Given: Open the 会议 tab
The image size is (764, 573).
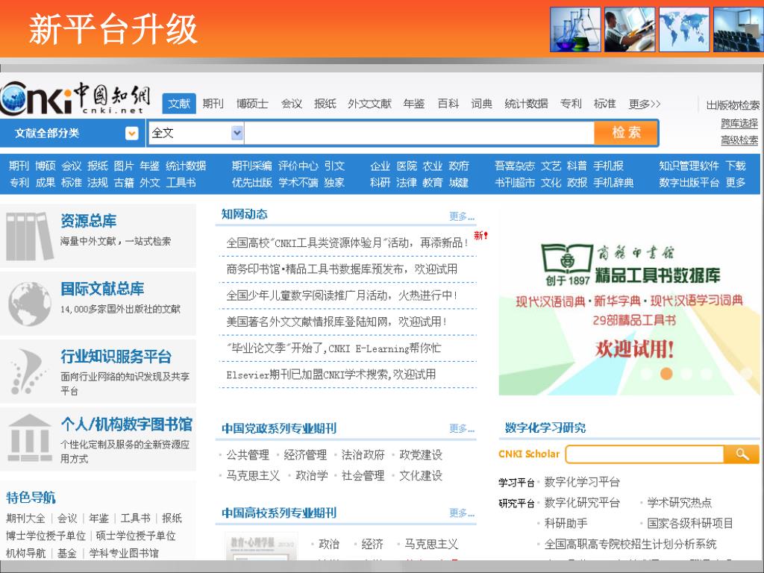Looking at the screenshot, I should click(x=292, y=103).
